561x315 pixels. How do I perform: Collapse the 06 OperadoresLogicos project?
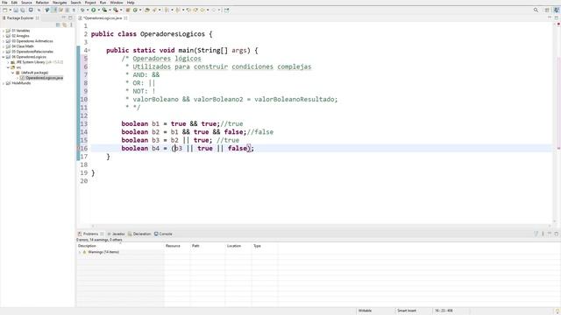[x=4, y=57]
